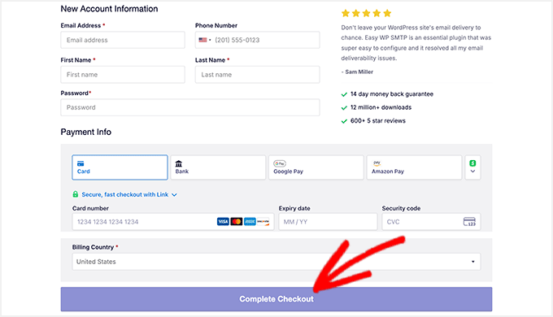Select the Card payment tab
Viewport: 553px width, 317px height.
pyautogui.click(x=120, y=167)
